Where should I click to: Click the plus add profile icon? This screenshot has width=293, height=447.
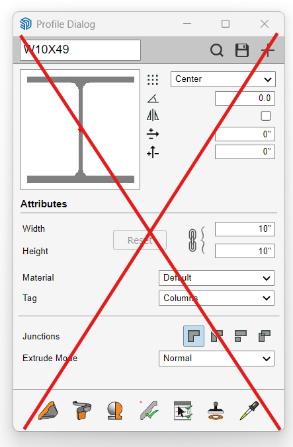click(x=268, y=50)
